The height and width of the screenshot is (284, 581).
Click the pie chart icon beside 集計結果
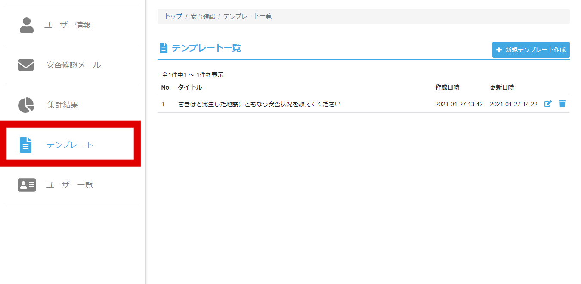tap(26, 105)
